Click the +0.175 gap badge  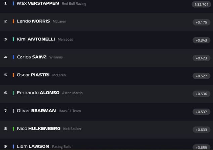coord(201,22)
